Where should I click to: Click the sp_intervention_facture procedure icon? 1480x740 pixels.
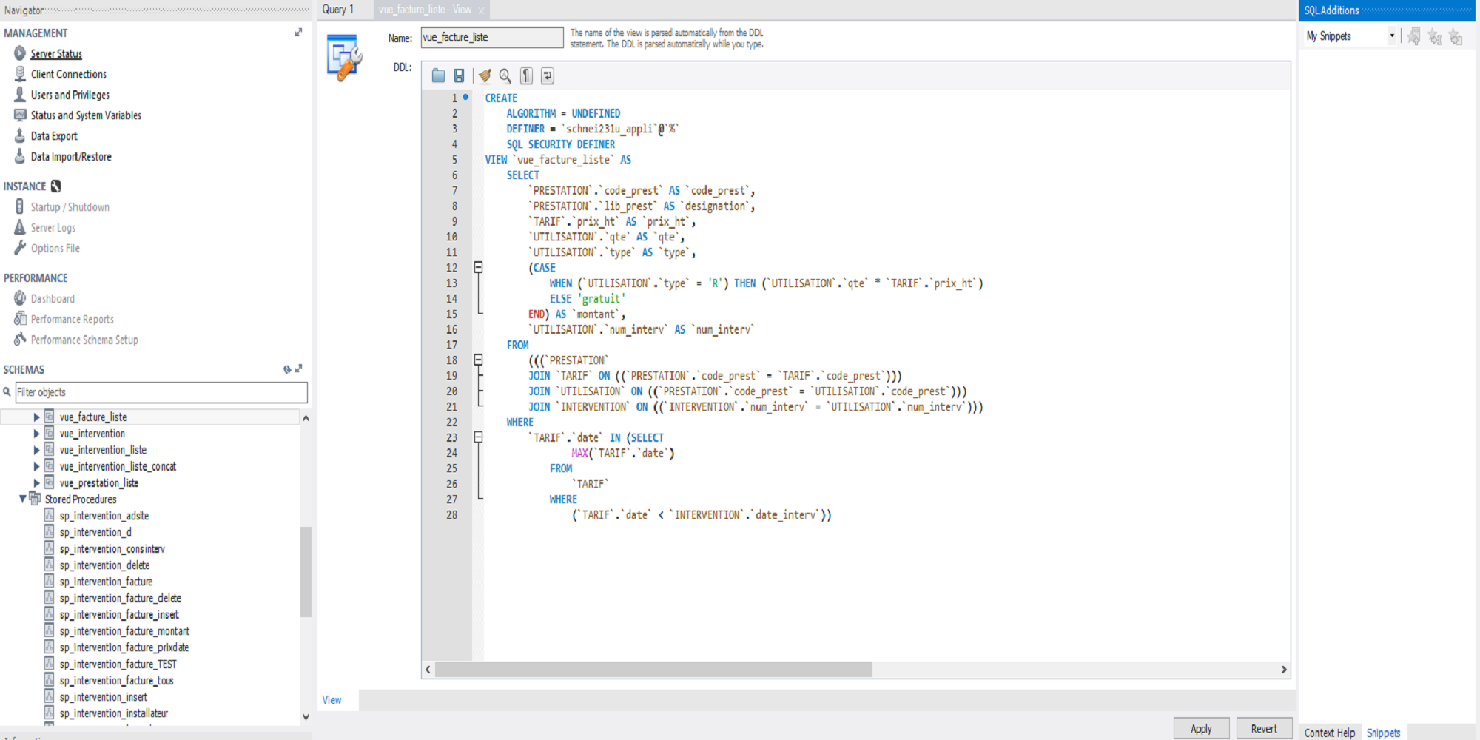click(x=49, y=581)
